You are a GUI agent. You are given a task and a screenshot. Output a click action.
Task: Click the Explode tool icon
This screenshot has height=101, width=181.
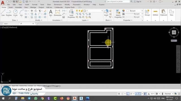[45, 14]
